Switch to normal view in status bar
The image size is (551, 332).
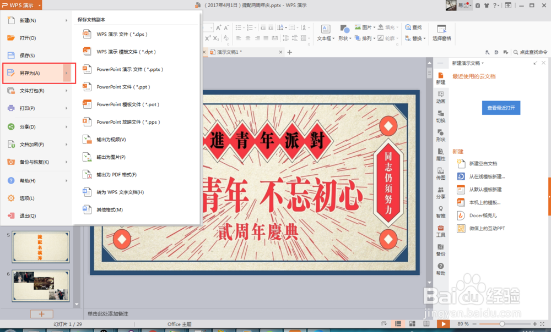tap(398, 324)
